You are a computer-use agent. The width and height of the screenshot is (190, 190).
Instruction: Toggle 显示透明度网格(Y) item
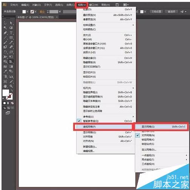pos(106,97)
